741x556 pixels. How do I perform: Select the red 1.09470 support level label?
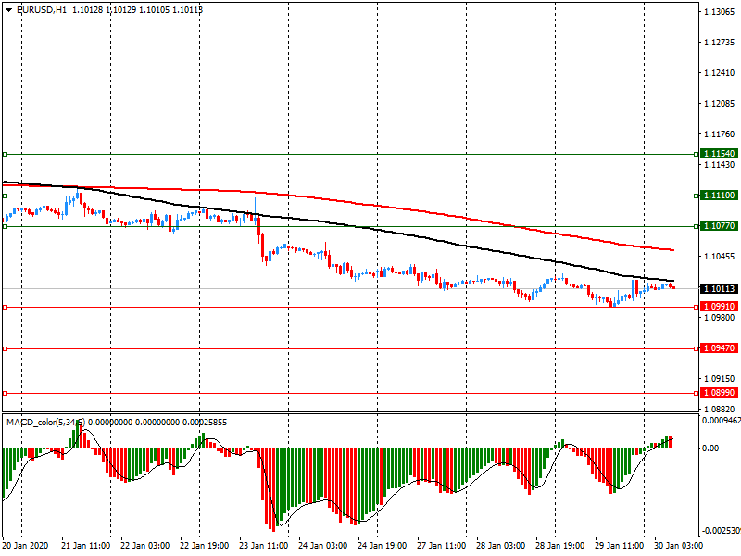(x=719, y=348)
